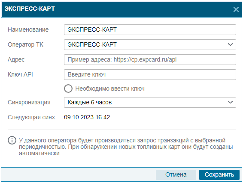This screenshot has height=183, width=243.
Task: Click the Адрес label
Action: coord(16,59)
